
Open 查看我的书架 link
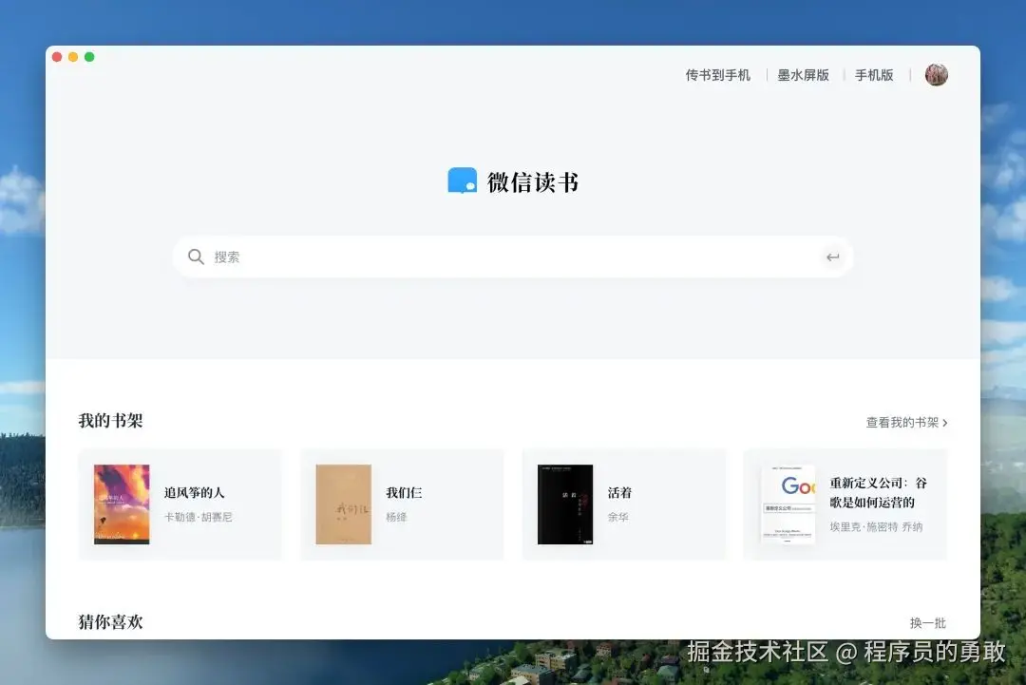pyautogui.click(x=904, y=422)
